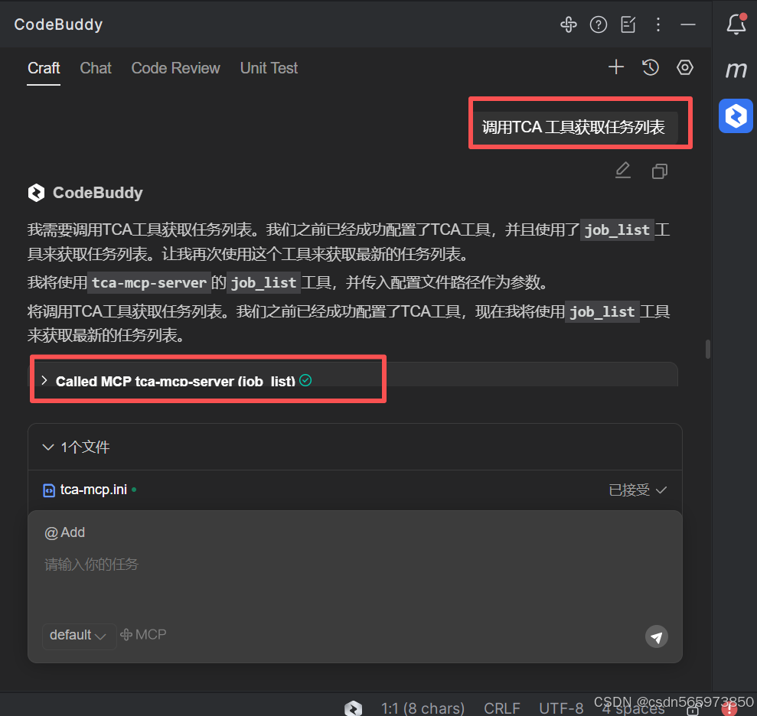Click the feedback note icon in header
This screenshot has height=716, width=757.
click(628, 24)
